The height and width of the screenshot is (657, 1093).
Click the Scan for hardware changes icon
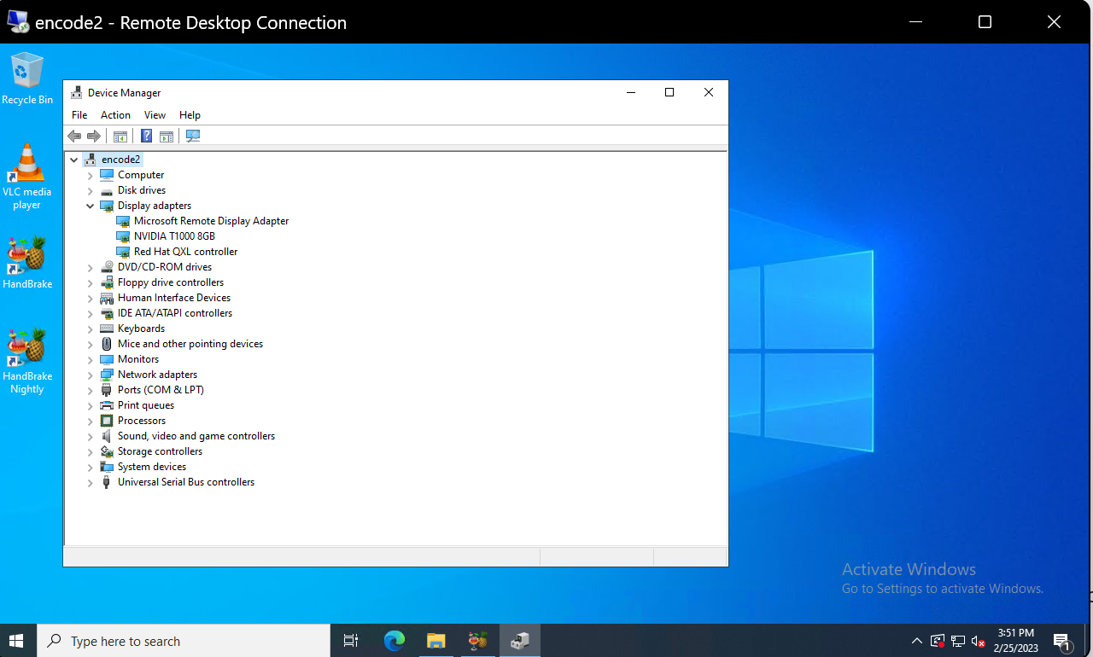(193, 136)
